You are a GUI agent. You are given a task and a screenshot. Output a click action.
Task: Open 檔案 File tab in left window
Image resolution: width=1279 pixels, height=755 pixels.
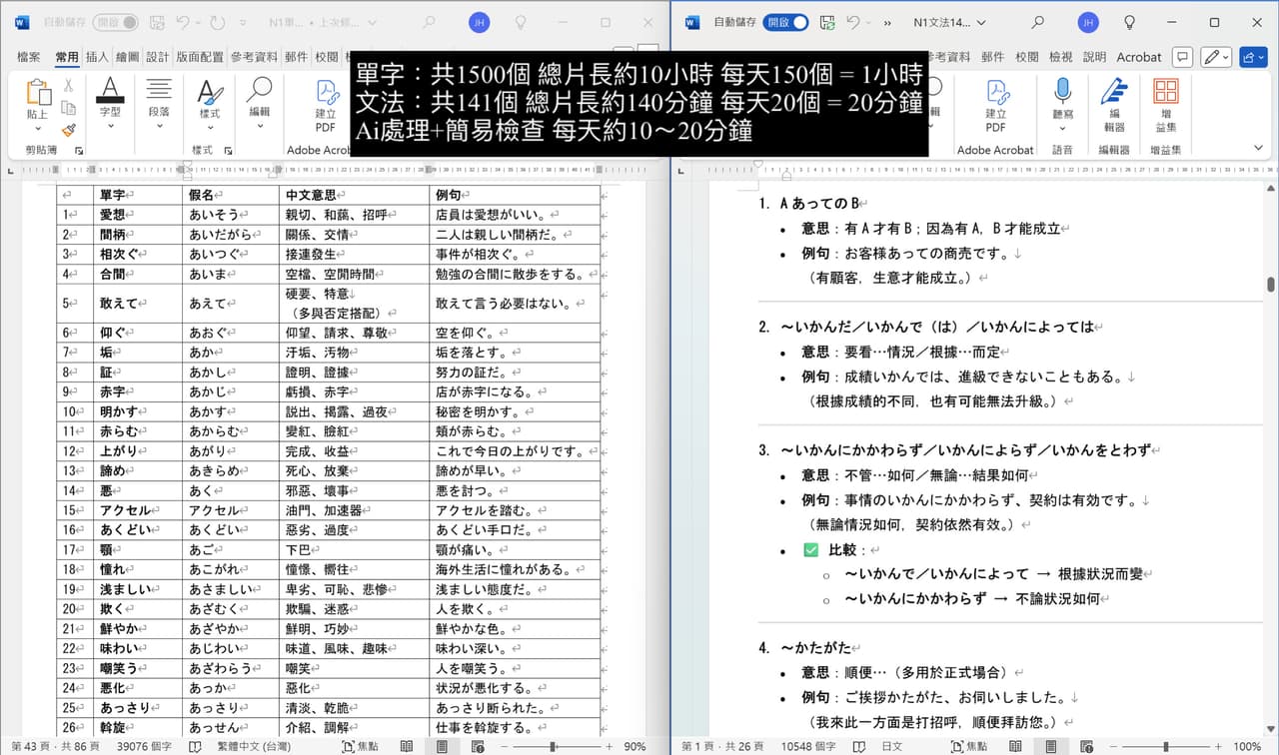click(x=29, y=57)
